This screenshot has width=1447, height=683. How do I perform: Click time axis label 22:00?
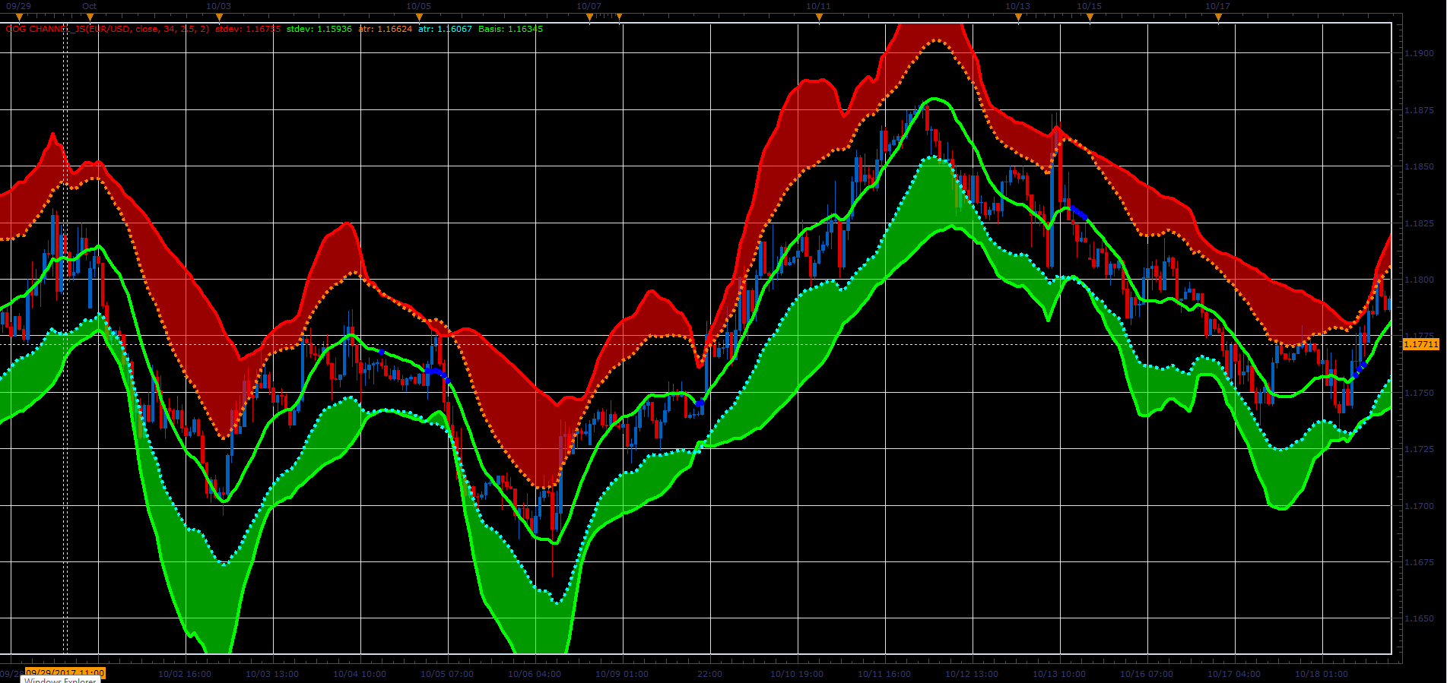click(x=709, y=674)
